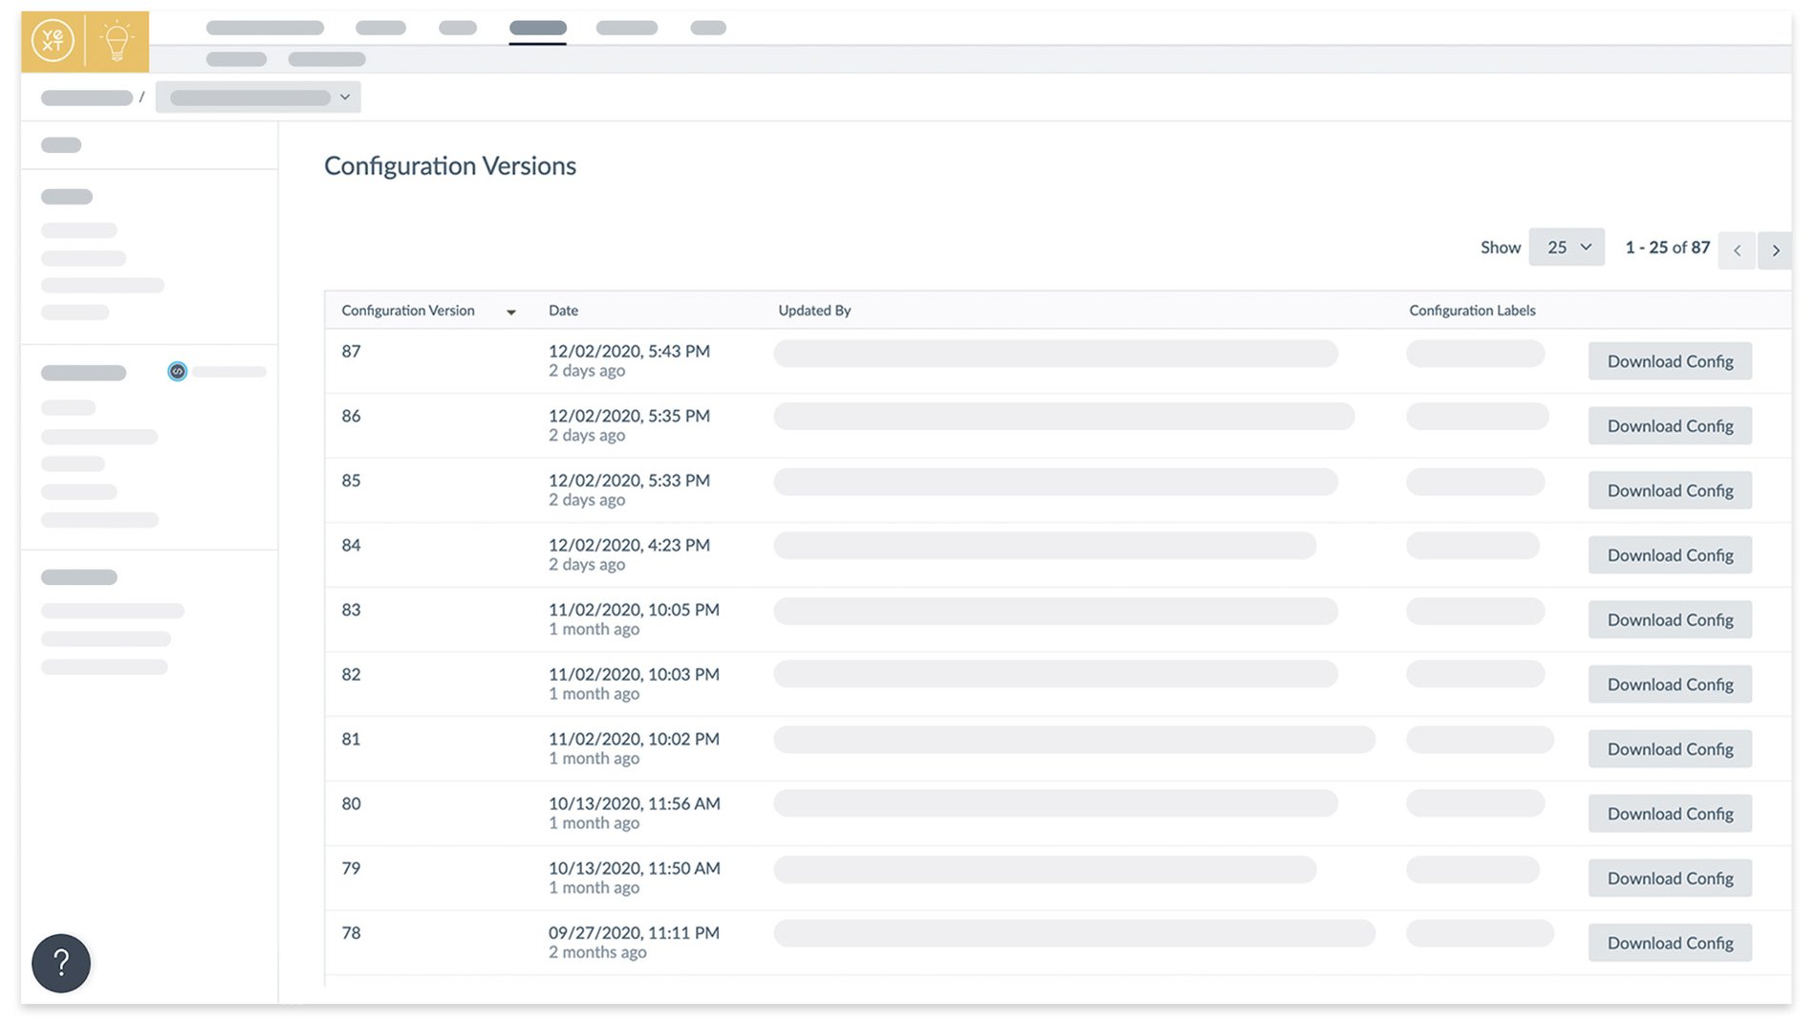Click the 1 - 25 of 87 pagination text

[1667, 247]
